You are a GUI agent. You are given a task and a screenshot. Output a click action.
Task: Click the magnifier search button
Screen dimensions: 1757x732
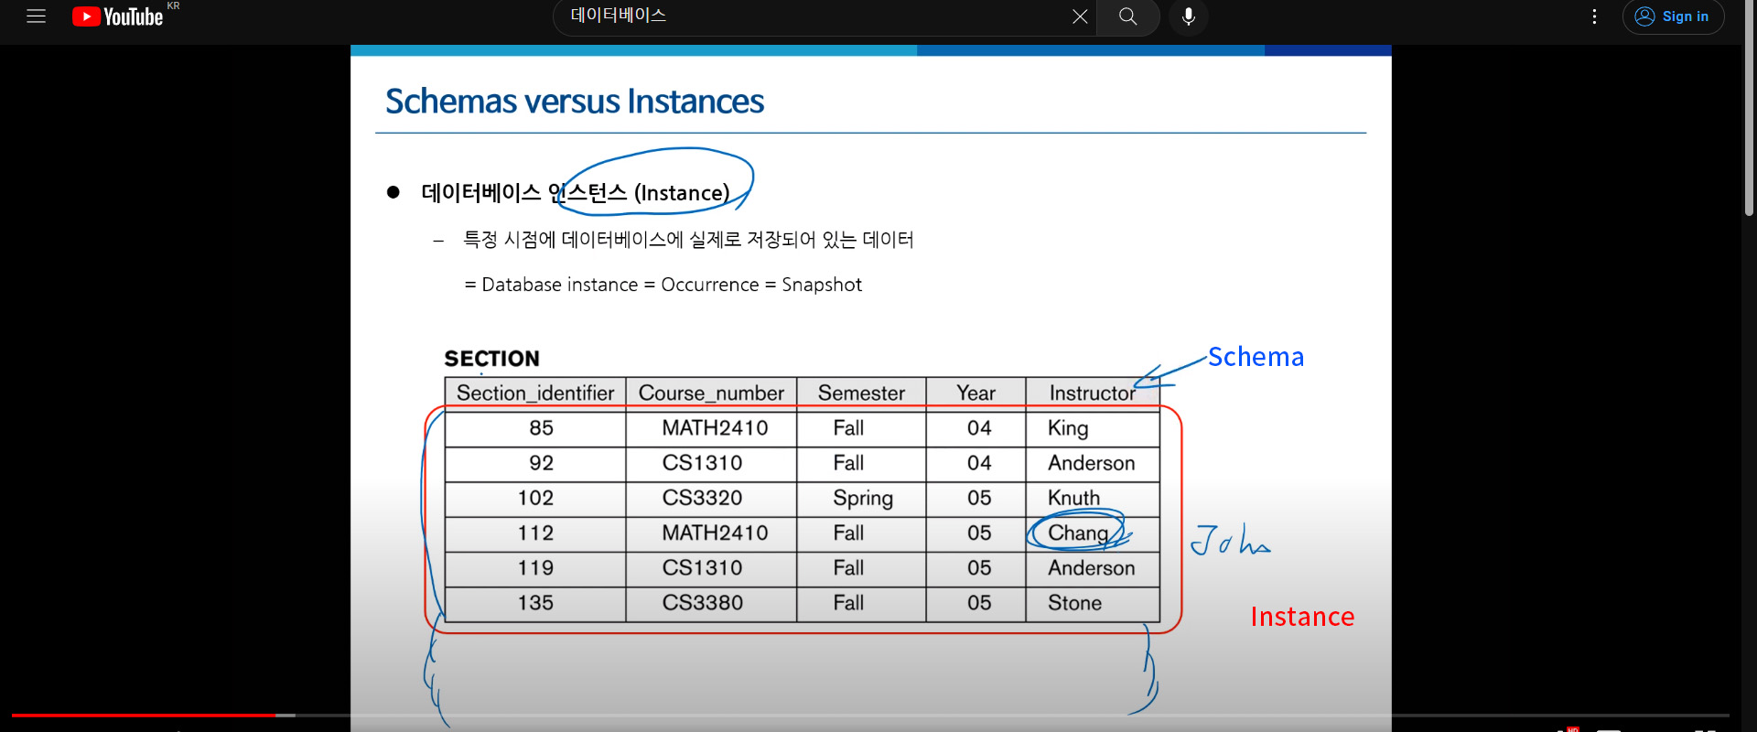coord(1127,16)
